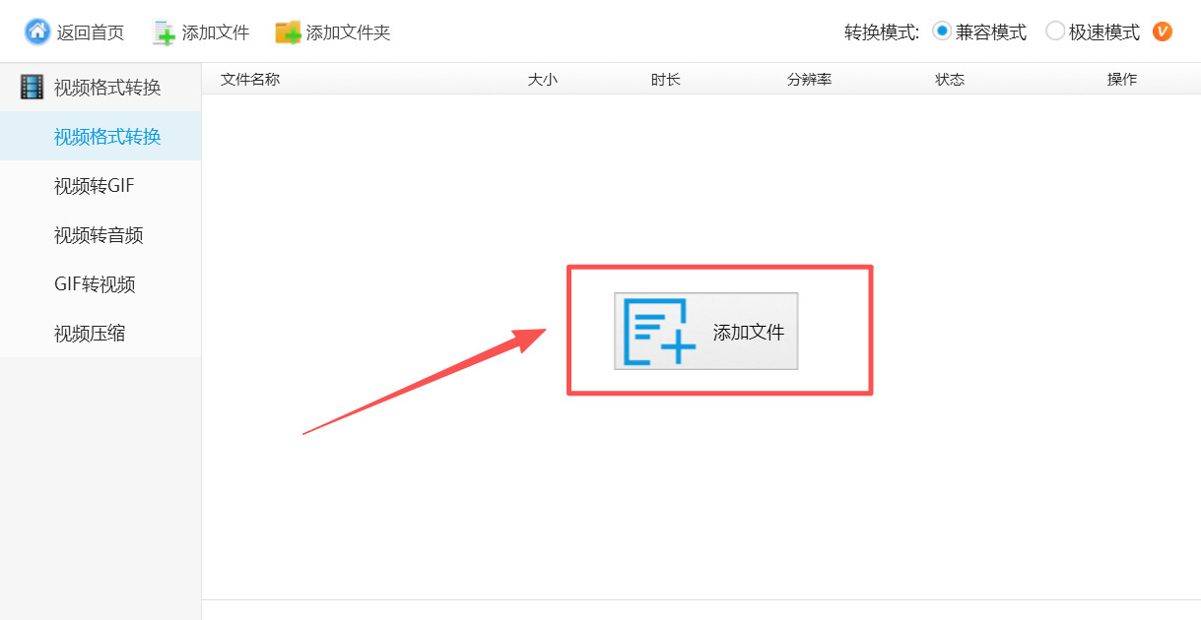The image size is (1201, 620).
Task: Click the 操作 column header
Action: tap(1122, 80)
